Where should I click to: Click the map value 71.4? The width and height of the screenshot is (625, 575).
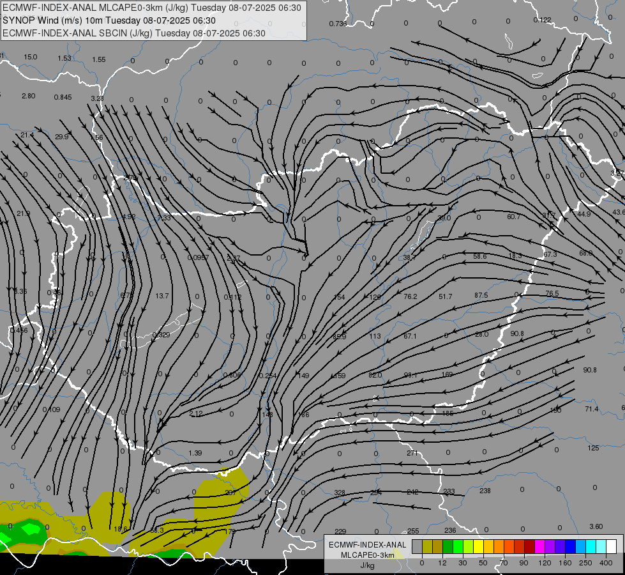(592, 409)
